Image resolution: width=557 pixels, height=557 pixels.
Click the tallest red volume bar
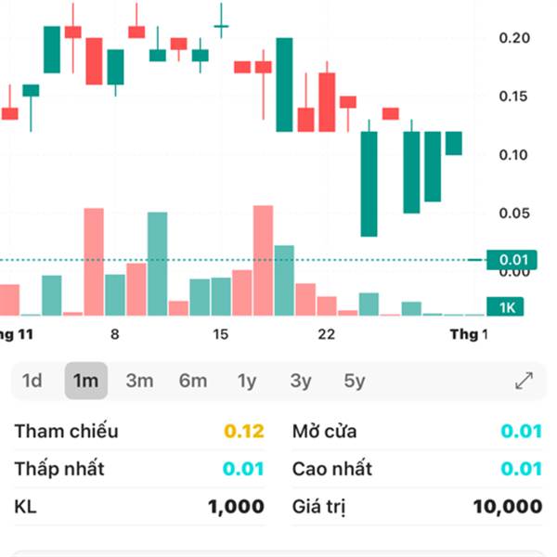click(263, 262)
